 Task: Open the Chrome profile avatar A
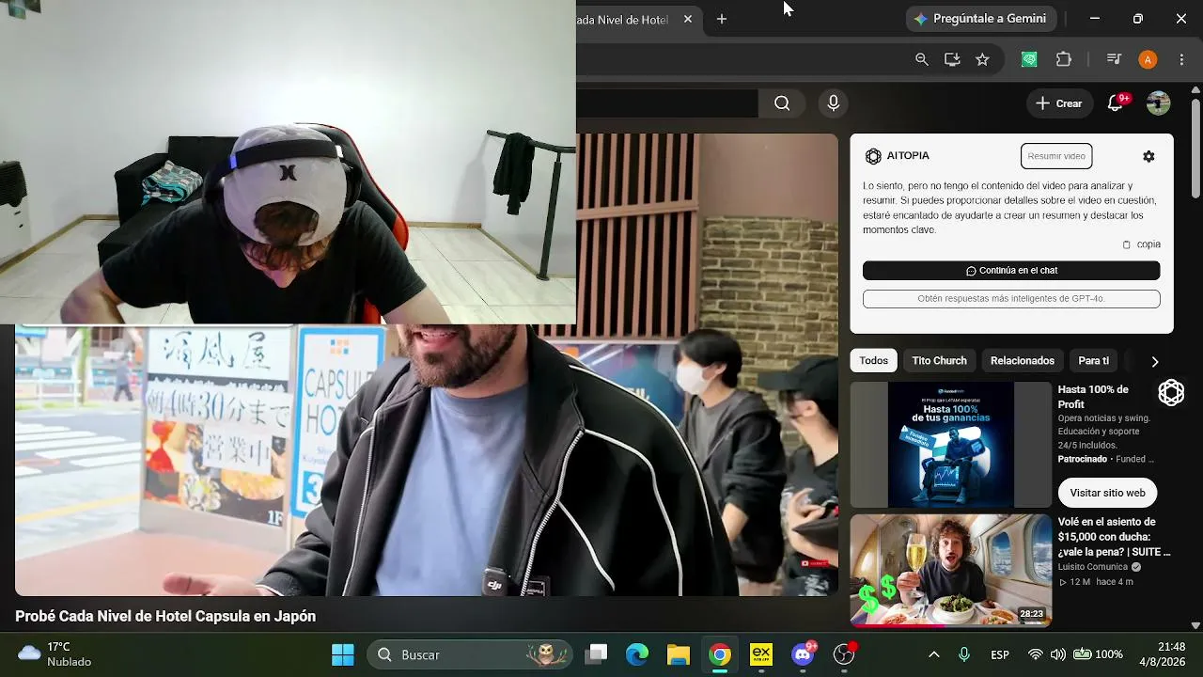pyautogui.click(x=1148, y=59)
